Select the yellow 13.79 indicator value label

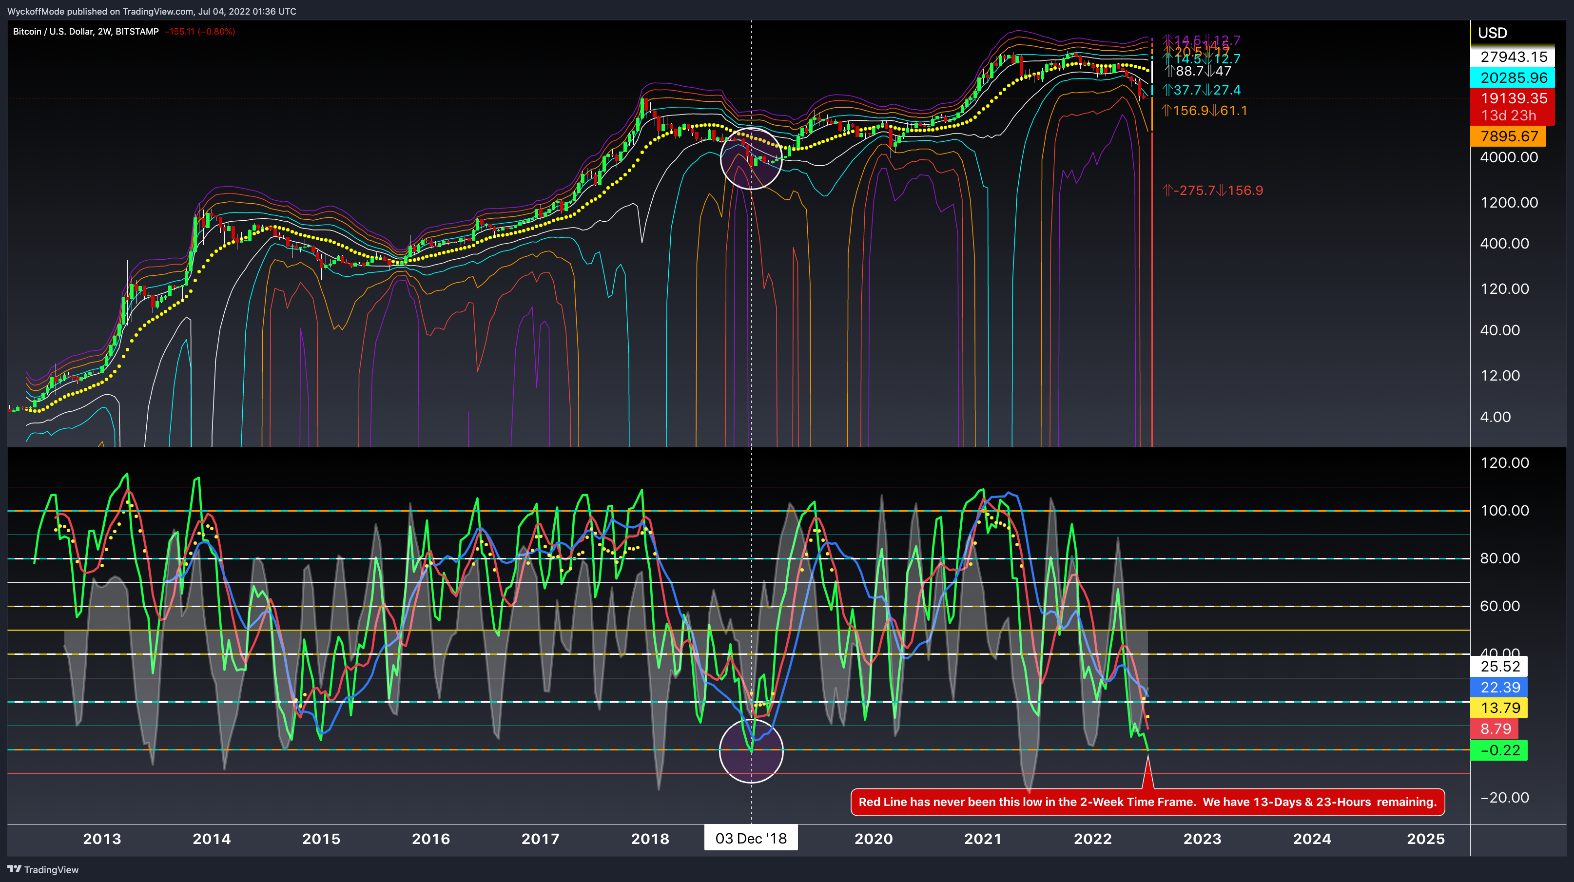click(x=1499, y=708)
